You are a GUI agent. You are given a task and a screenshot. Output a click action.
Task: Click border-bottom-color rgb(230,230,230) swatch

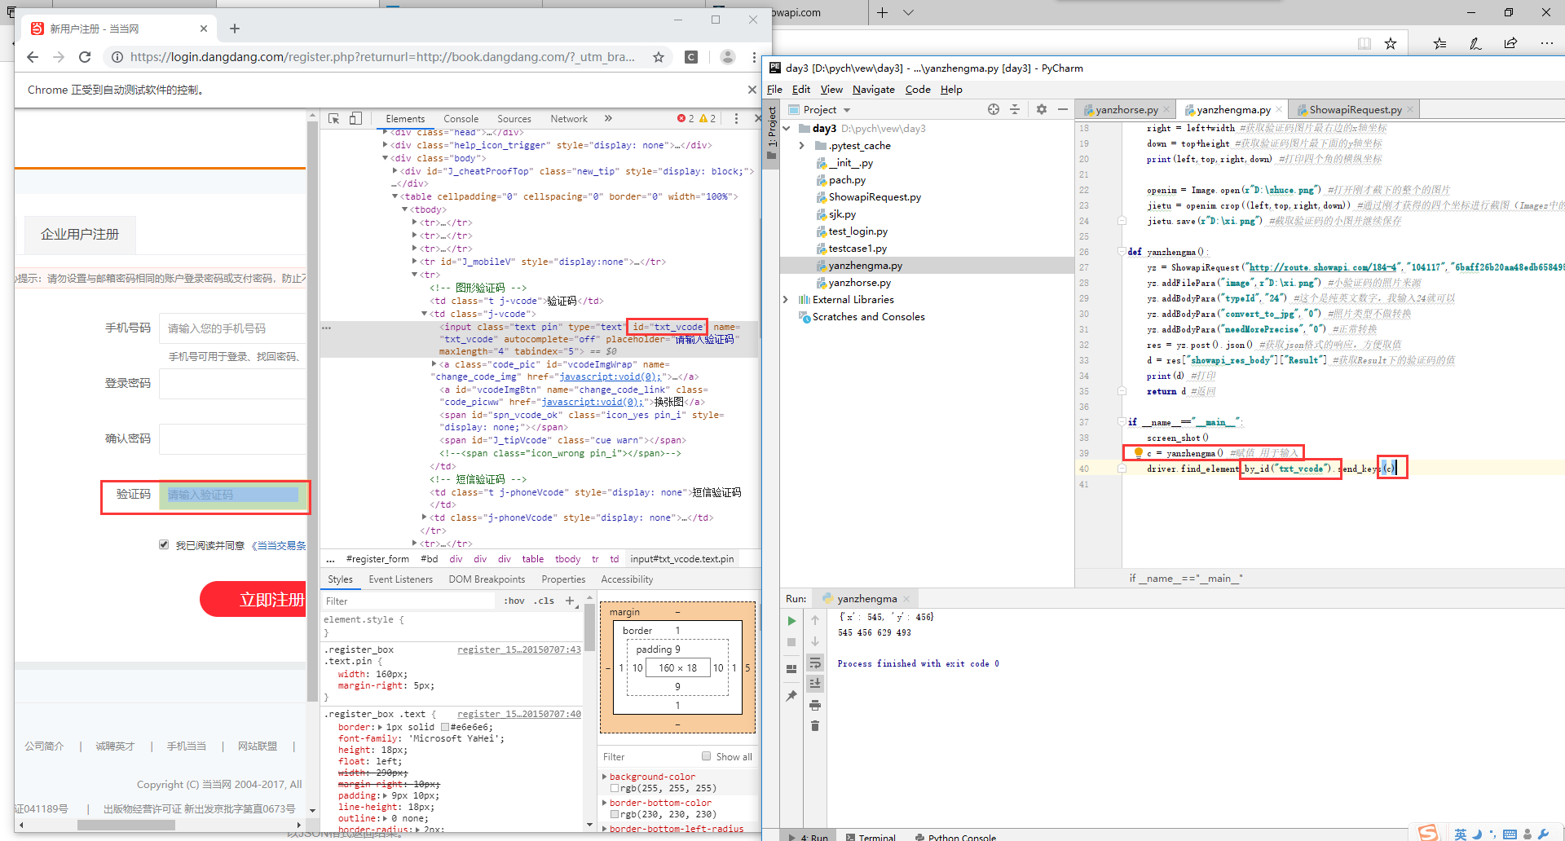(614, 814)
